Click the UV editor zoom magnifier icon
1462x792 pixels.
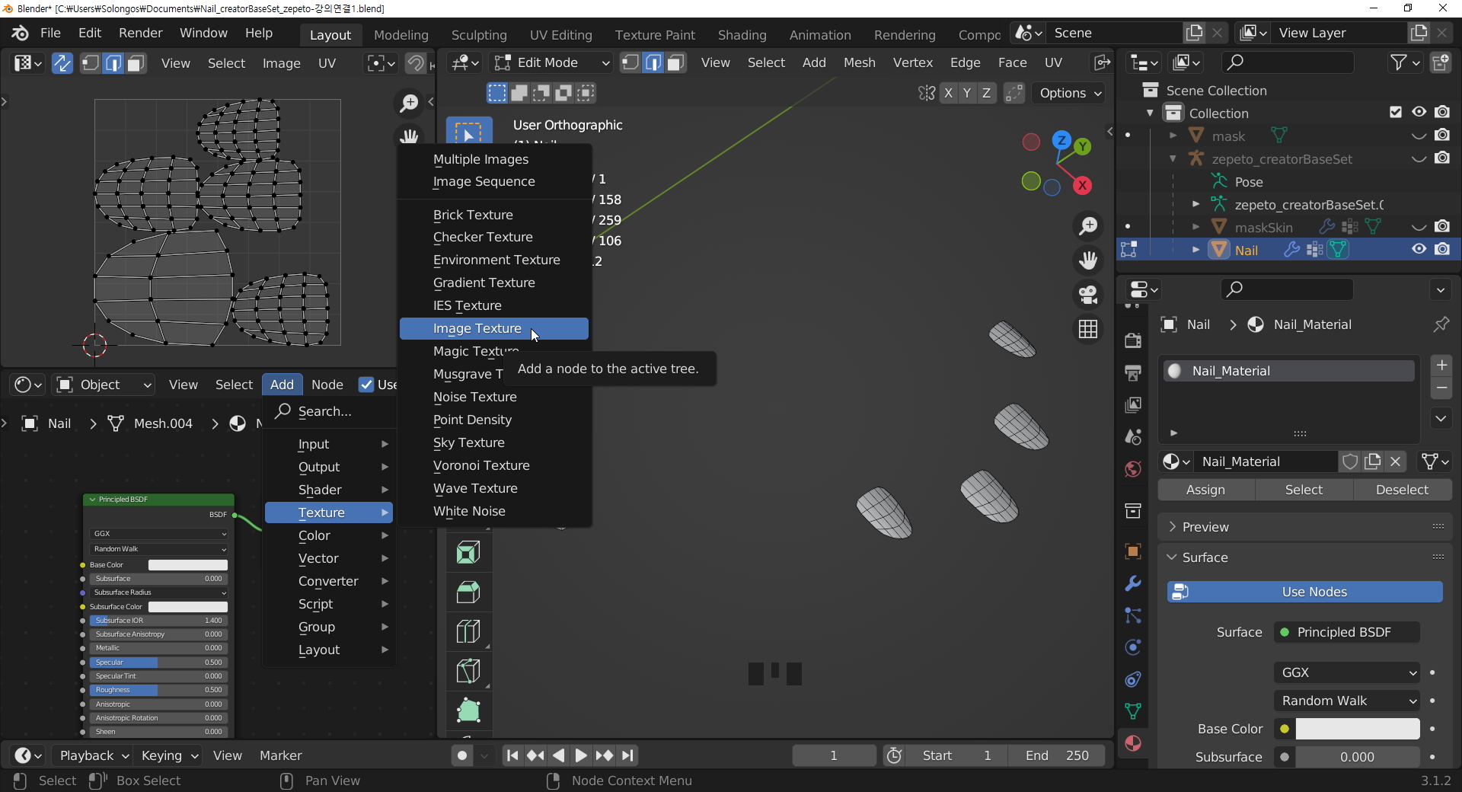409,103
